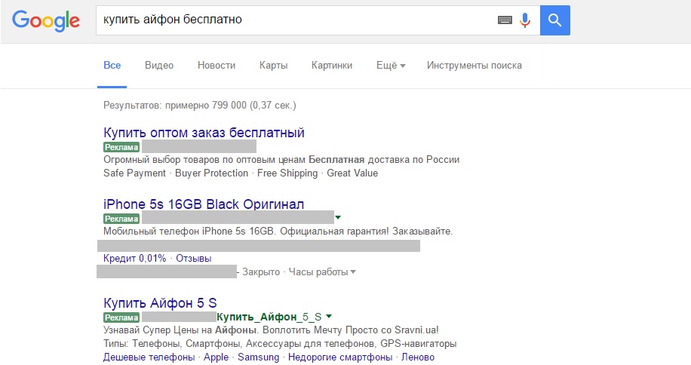Open the Apple sitelink
Screen dimensions: 691x365
coord(216,357)
